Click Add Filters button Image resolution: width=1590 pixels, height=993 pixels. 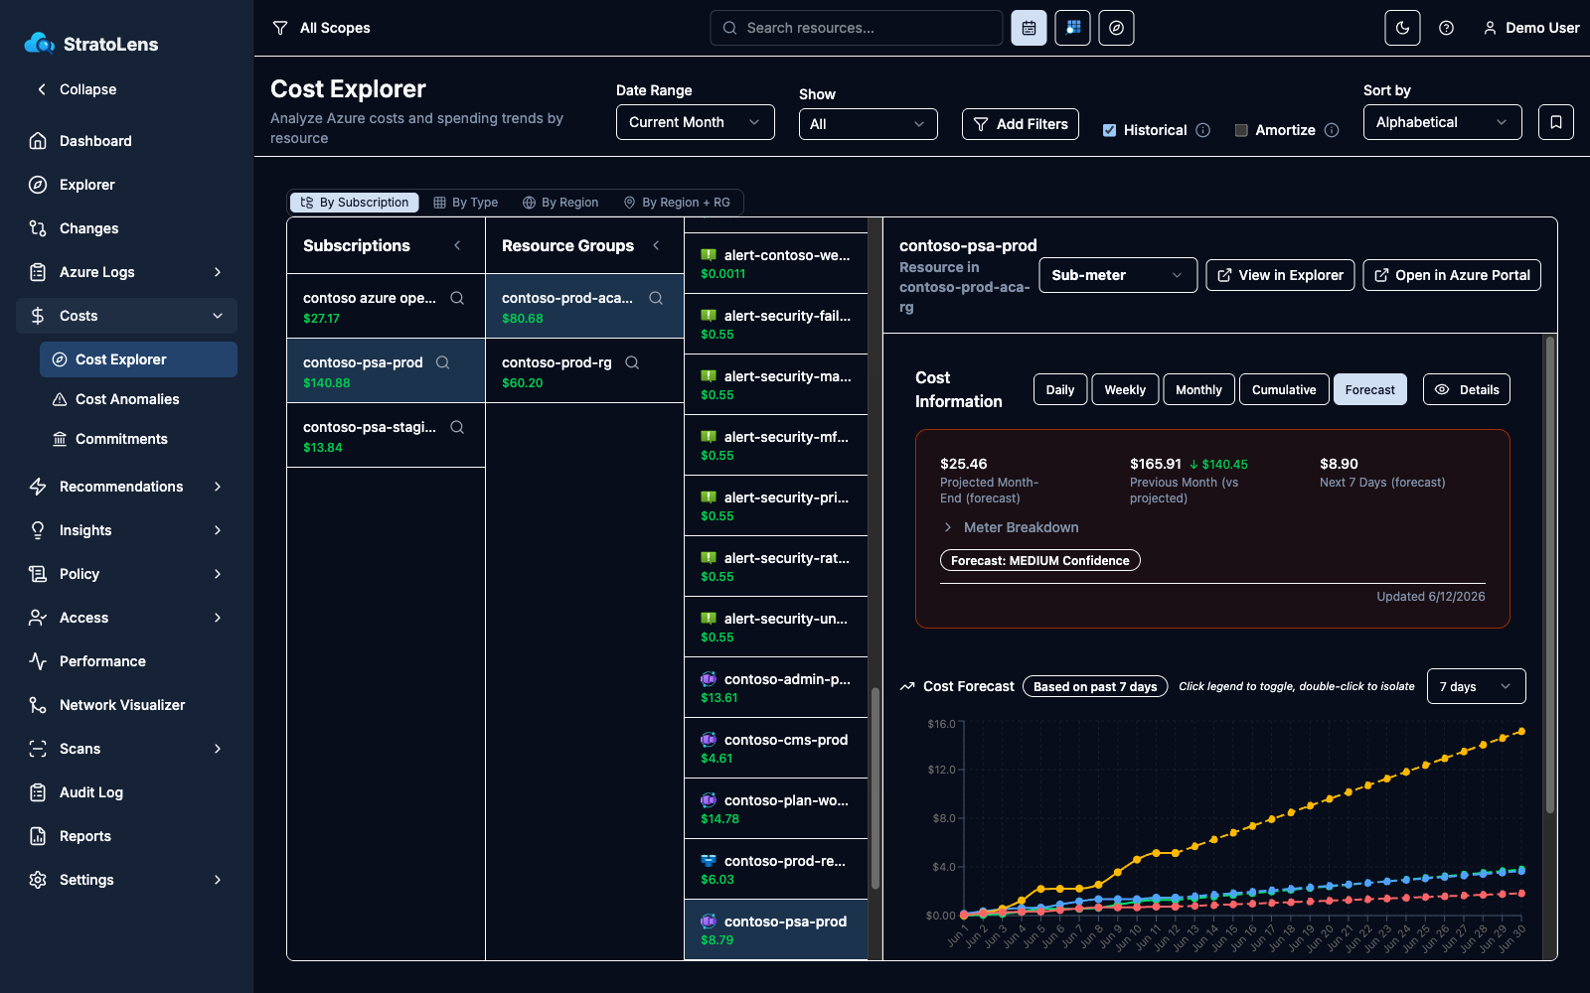[x=1021, y=124]
